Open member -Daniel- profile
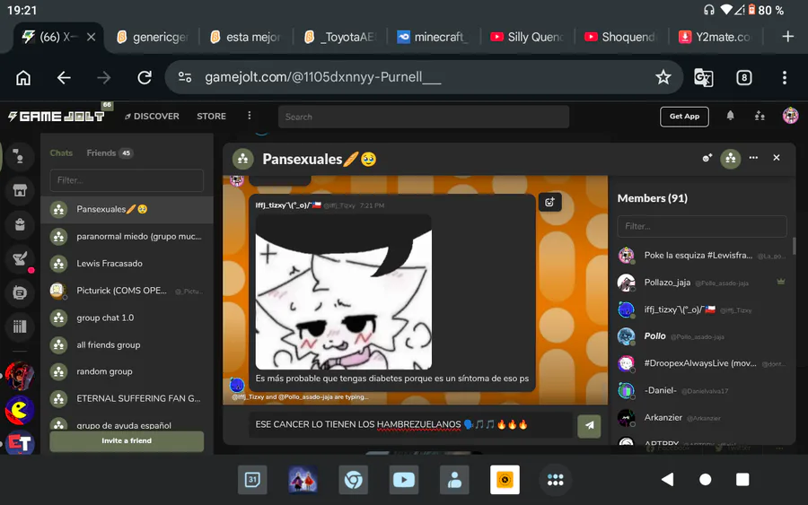The image size is (808, 505). click(702, 391)
